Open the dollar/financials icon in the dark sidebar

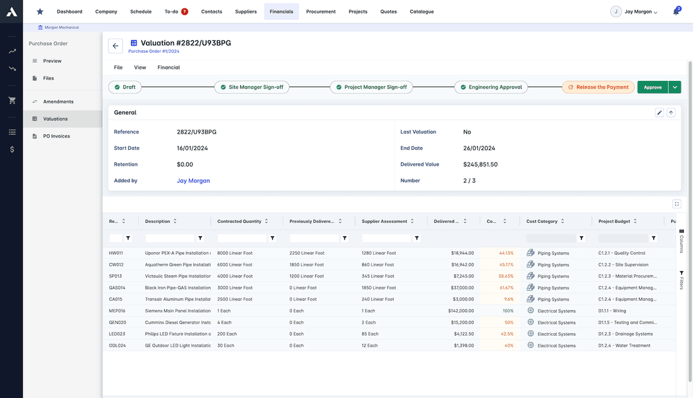pyautogui.click(x=11, y=148)
